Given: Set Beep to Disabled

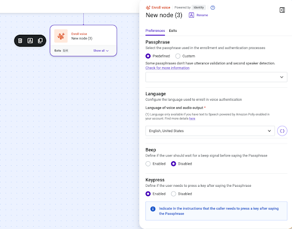Looking at the screenshot, I should (173, 163).
